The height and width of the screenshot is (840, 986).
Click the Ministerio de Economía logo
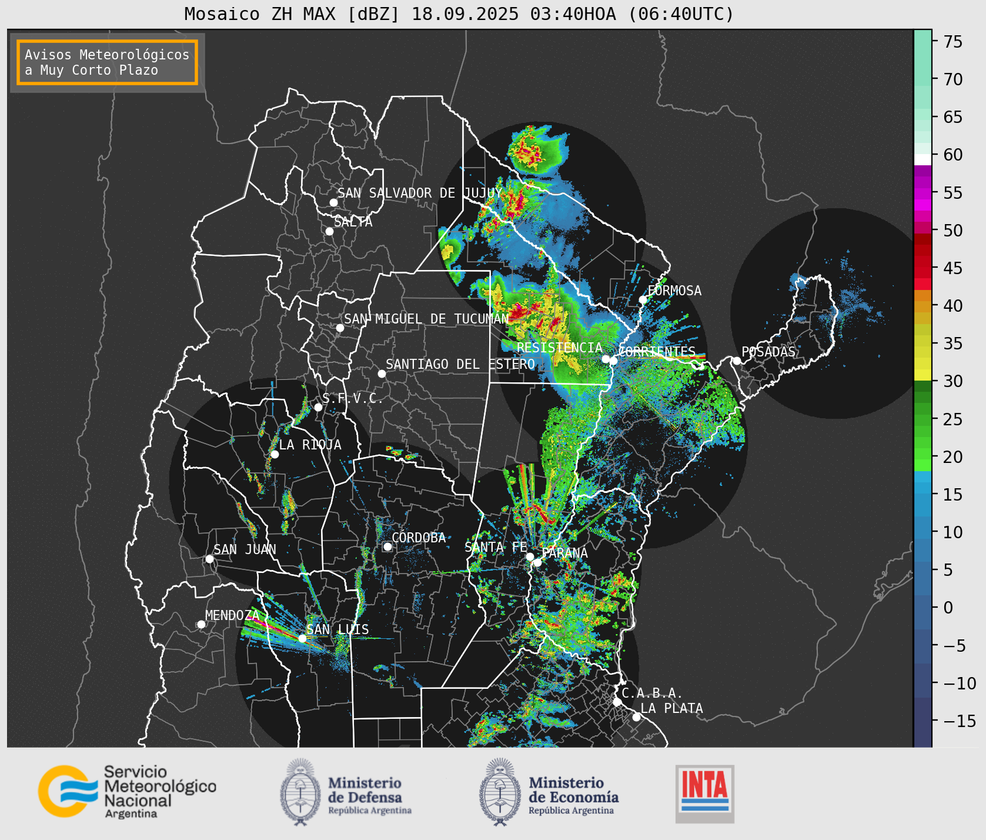pyautogui.click(x=549, y=792)
